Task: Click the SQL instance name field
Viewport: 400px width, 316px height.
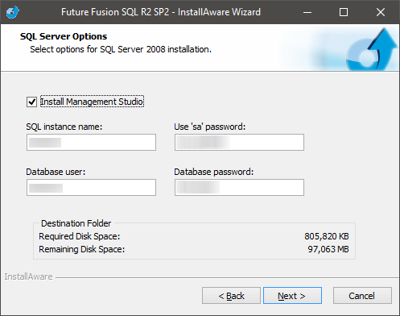Action: (x=91, y=143)
